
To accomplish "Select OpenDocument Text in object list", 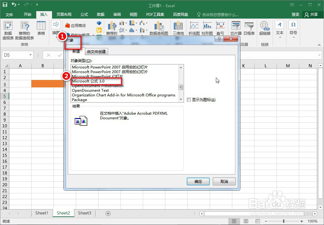I will [90, 90].
